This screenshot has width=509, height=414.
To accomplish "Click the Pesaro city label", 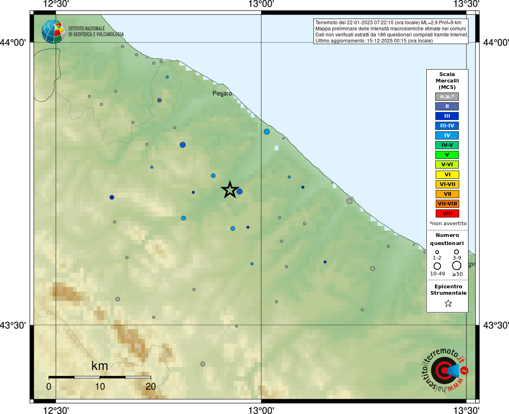I will (222, 93).
